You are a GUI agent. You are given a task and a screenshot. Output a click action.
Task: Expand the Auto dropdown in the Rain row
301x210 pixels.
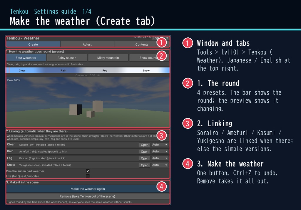pyautogui.click(x=160, y=152)
